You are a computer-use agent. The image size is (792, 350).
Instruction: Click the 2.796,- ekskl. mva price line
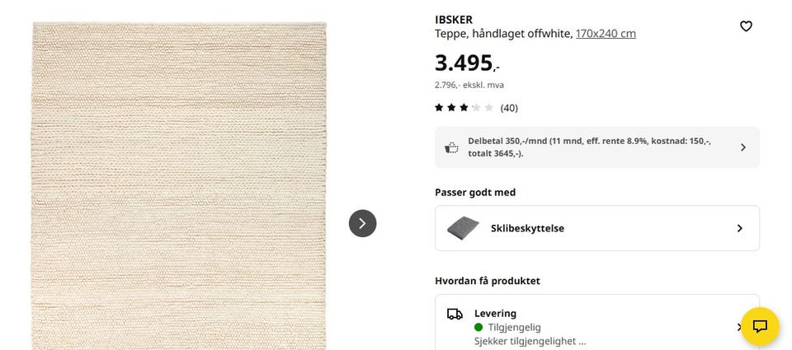click(x=469, y=85)
